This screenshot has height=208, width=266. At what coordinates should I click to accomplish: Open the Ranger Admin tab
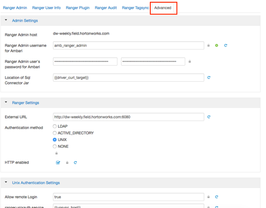[x=15, y=8]
